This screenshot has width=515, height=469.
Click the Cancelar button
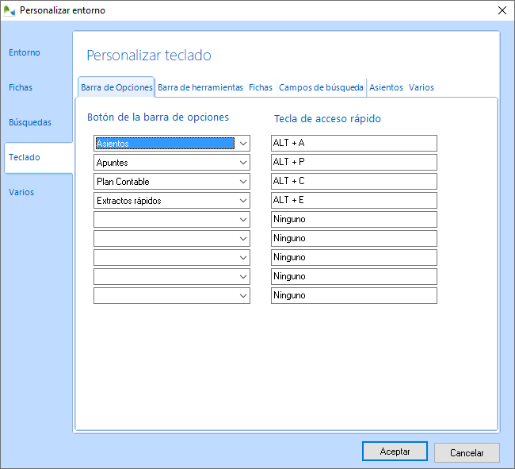pyautogui.click(x=467, y=452)
